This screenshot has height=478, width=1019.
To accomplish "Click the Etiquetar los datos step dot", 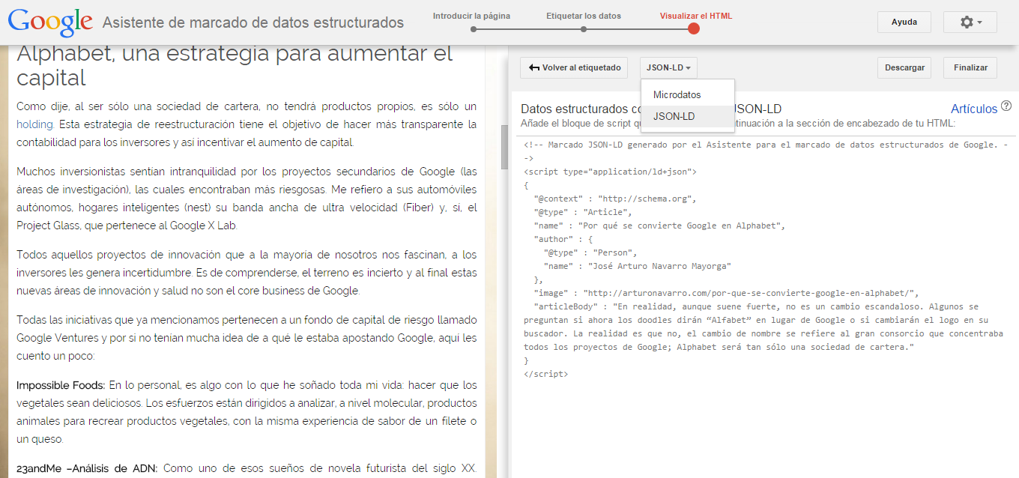I will [x=584, y=29].
